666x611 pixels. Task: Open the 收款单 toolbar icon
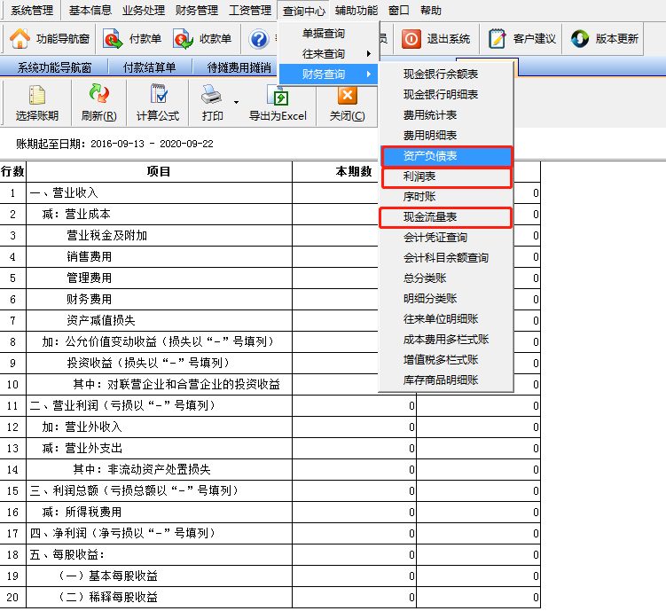[x=183, y=39]
